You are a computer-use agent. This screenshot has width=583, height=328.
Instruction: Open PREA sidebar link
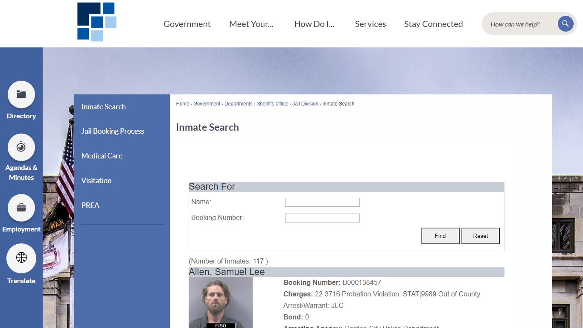click(x=90, y=205)
